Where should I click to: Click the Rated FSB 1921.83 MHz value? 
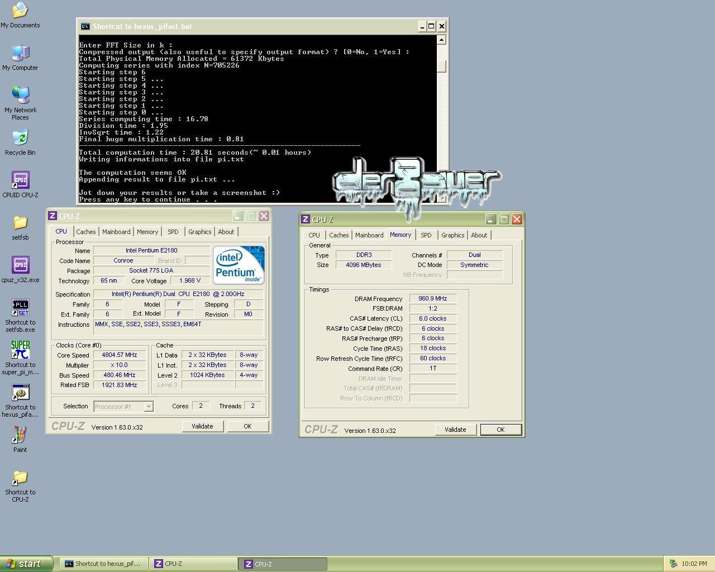(120, 385)
